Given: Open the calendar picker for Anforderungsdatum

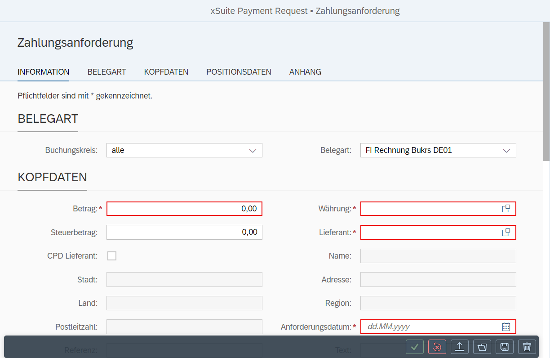Looking at the screenshot, I should (506, 327).
